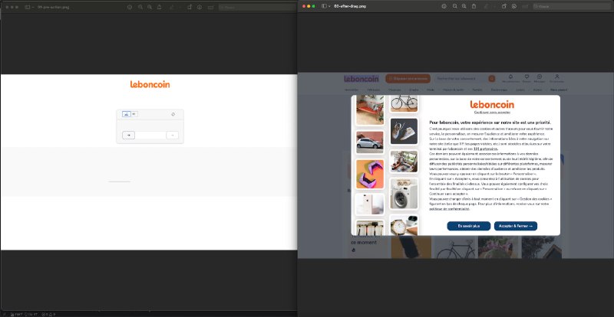Image resolution: width=614 pixels, height=317 pixels.
Task: Zoom in on the 01-pre-action.png image
Action: [150, 7]
